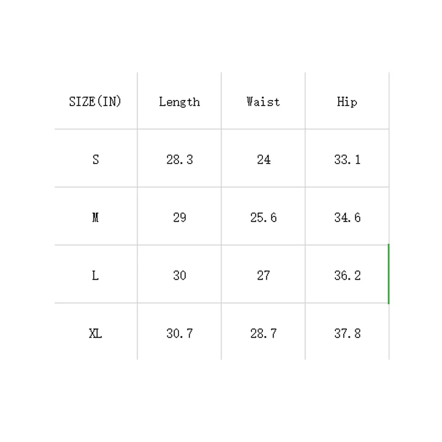
Task: Click the 37.8 hip value
Action: pyautogui.click(x=348, y=334)
